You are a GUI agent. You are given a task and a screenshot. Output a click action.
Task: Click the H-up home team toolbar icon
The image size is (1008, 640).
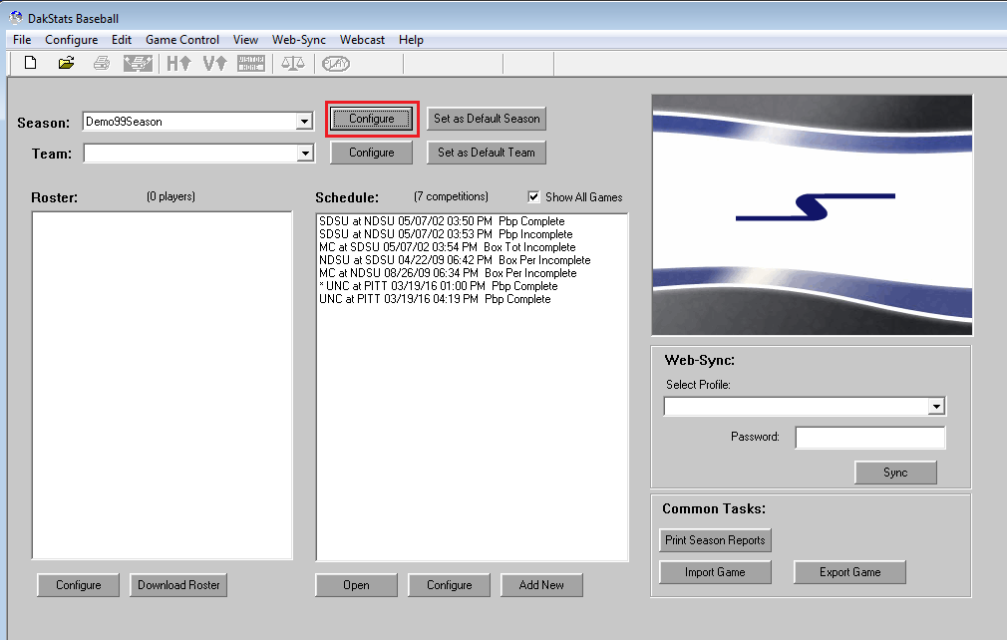(176, 62)
